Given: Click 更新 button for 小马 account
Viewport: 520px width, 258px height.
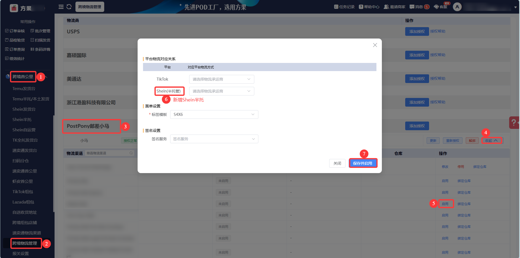Looking at the screenshot, I should click(x=433, y=141).
